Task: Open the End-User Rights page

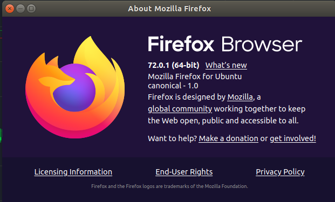Action: 184,172
